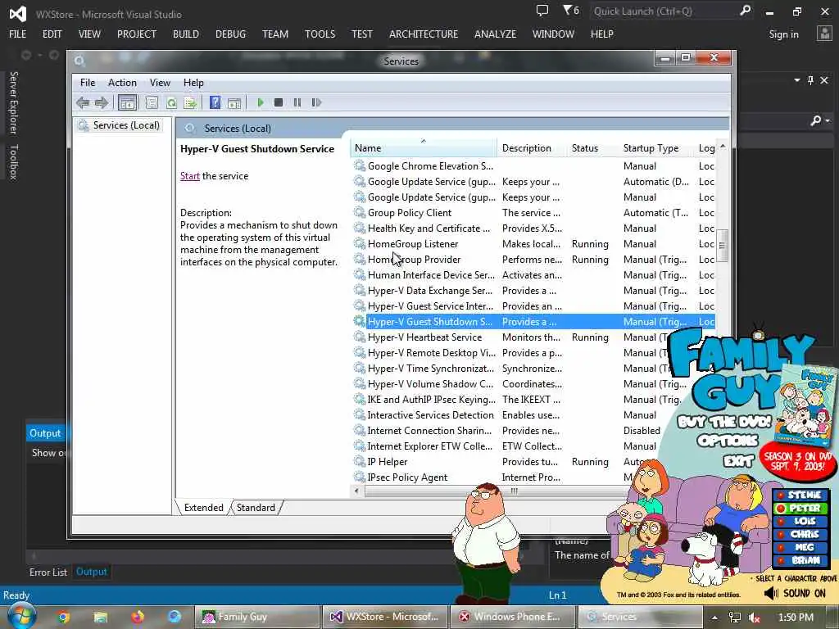Click the network icon in system tray
This screenshot has width=839, height=629.
pos(735,618)
